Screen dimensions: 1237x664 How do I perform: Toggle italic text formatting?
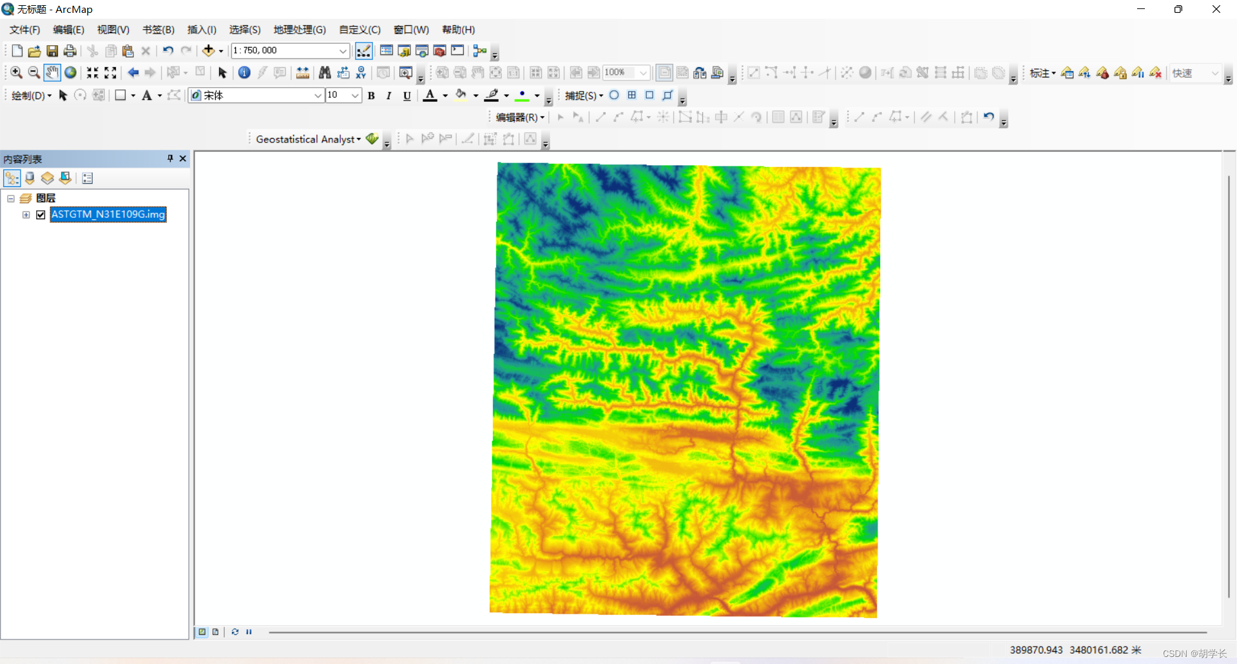(x=389, y=96)
